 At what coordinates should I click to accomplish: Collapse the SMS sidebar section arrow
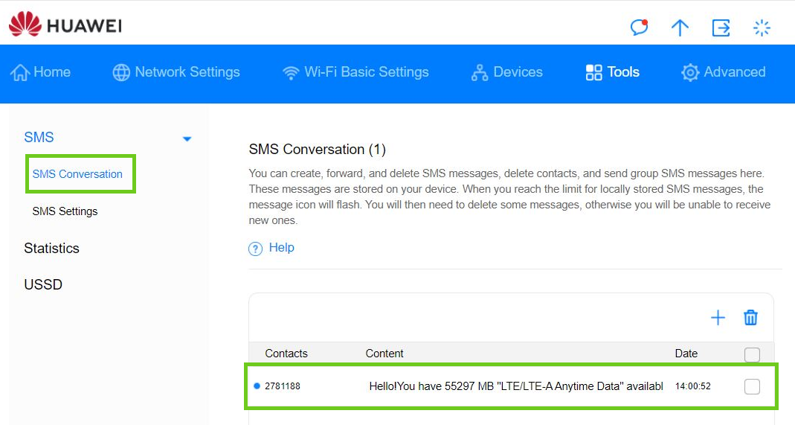tap(187, 138)
